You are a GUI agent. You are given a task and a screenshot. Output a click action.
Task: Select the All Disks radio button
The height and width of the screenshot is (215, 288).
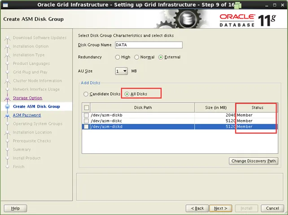click(x=127, y=94)
